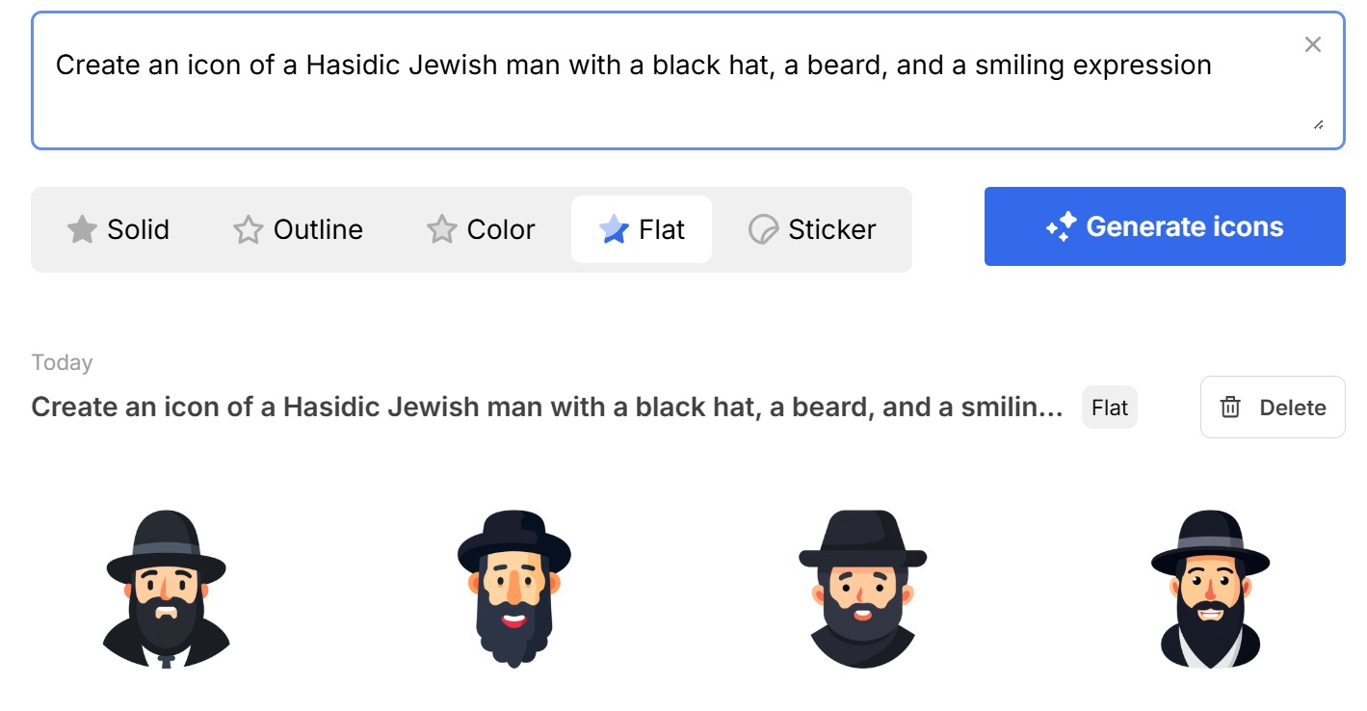Click the blue Flat style star icon
This screenshot has height=711, width=1367.
(x=614, y=229)
